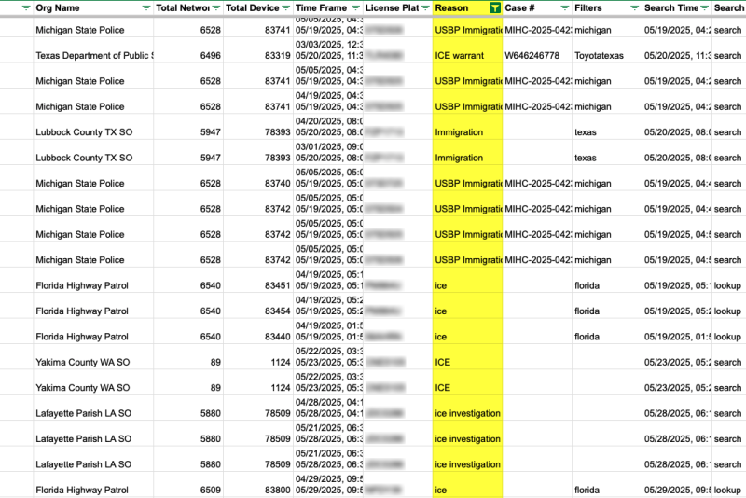This screenshot has width=746, height=498.
Task: Click the blurred license plate in Texas DPS row
Action: 384,56
